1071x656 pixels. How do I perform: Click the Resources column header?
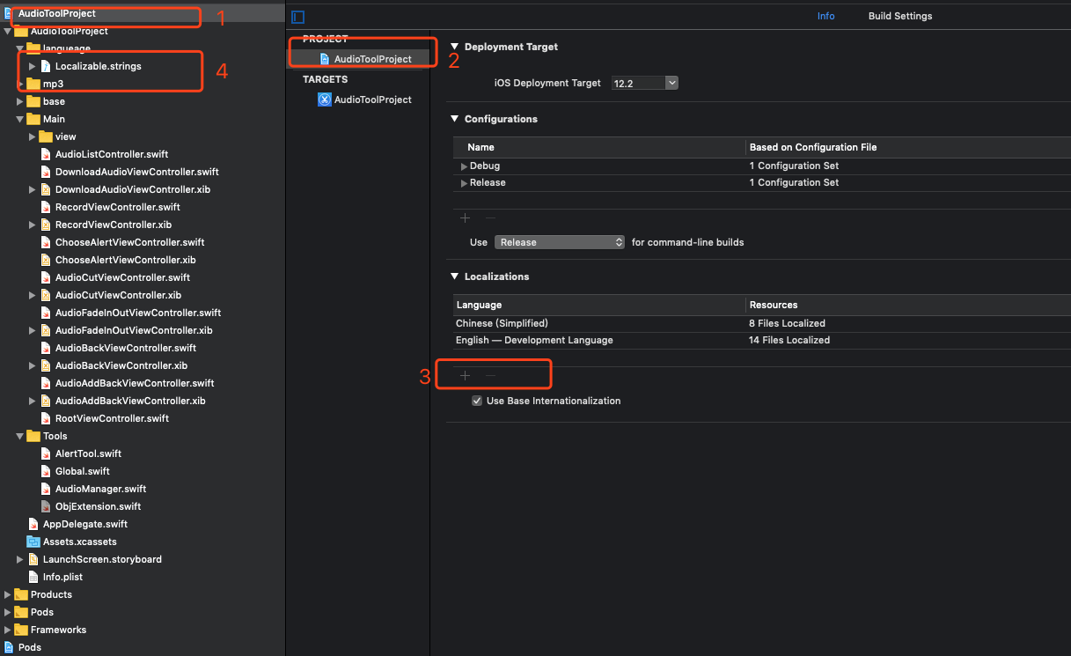774,305
